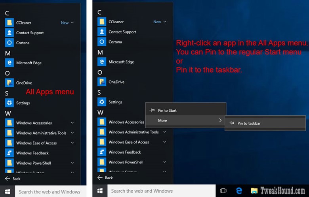Expand Windows Accessories chevron in left menu
The width and height of the screenshot is (309, 197).
click(x=72, y=123)
